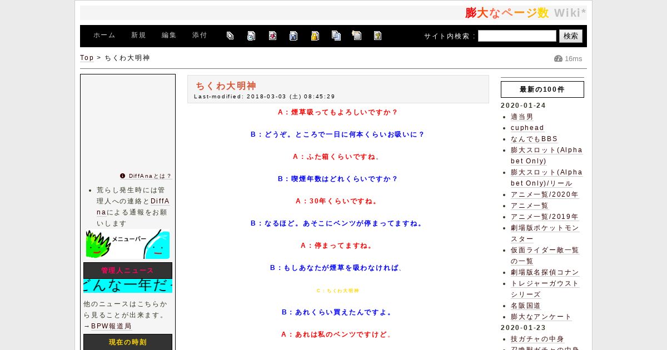667x350 pixels.
Task: Click the small yellow C：ちくわ大明神 line
Action: [338, 291]
